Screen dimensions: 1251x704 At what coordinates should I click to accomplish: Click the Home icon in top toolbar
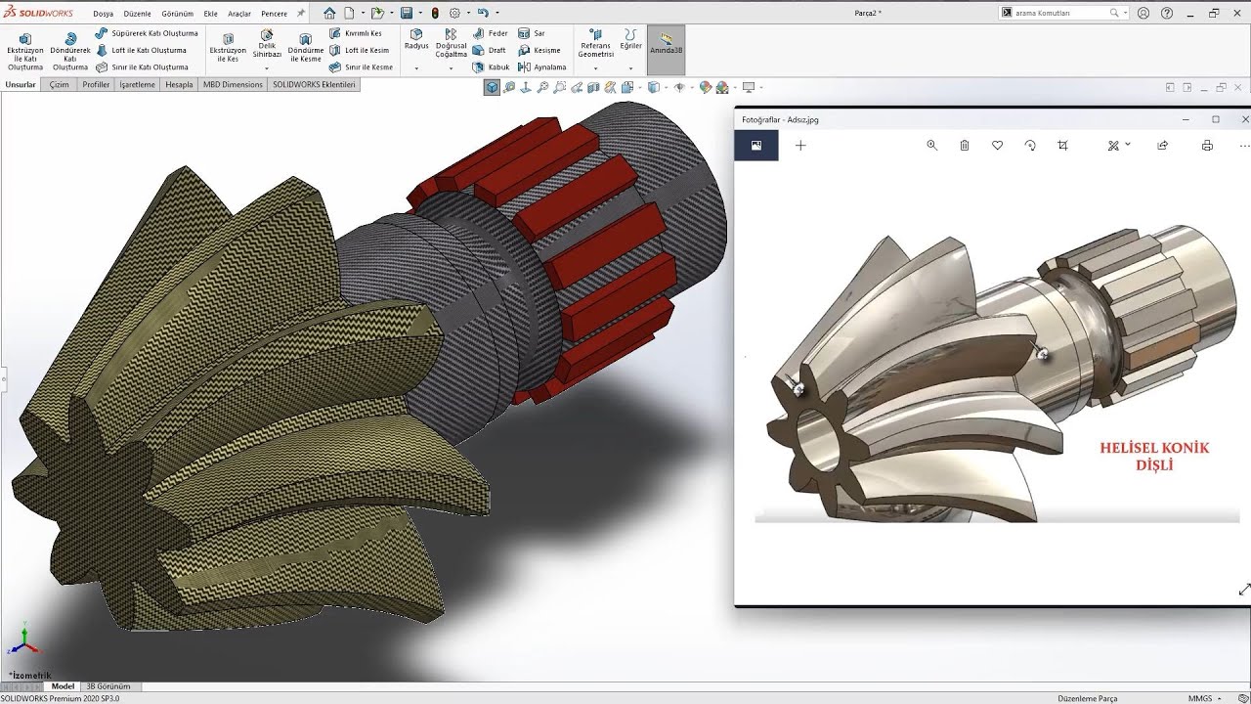329,13
